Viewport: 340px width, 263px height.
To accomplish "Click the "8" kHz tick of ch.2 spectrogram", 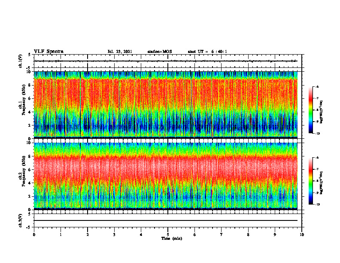I will [x=30, y=156].
